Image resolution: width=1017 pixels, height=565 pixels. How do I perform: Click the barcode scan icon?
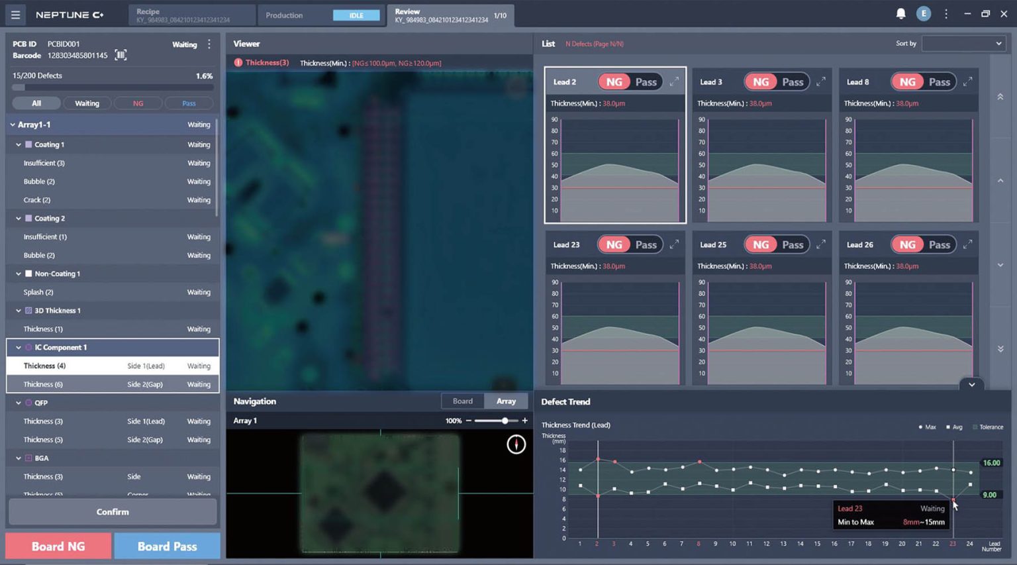click(x=121, y=55)
